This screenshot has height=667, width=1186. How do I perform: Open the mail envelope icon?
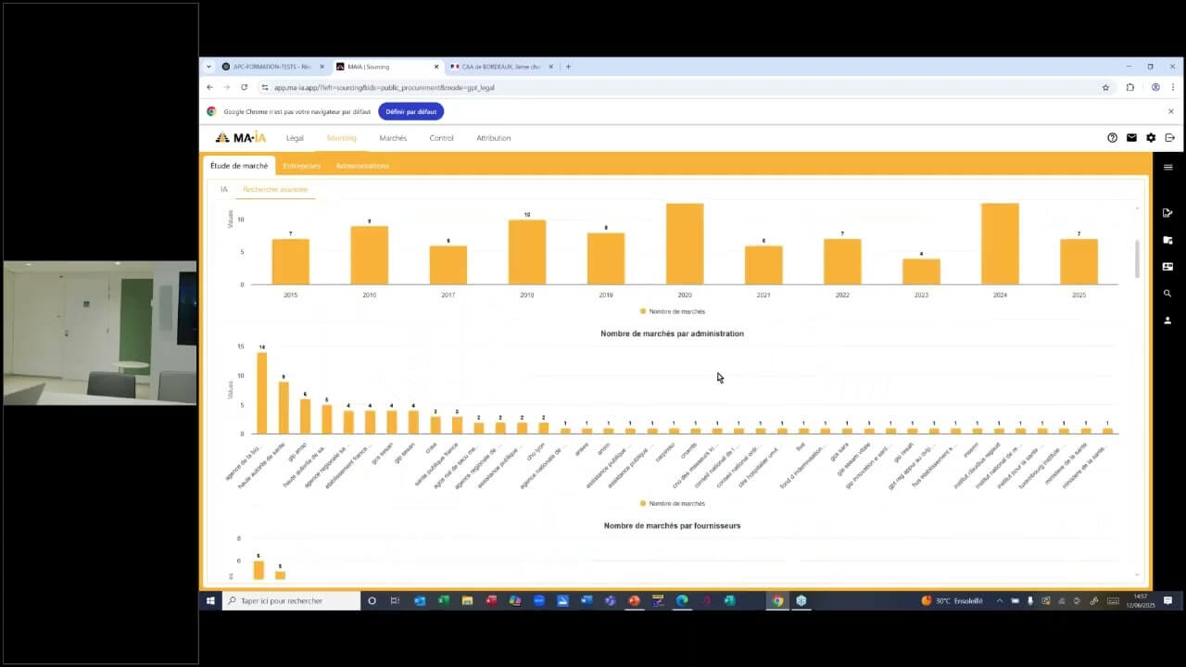click(1131, 138)
